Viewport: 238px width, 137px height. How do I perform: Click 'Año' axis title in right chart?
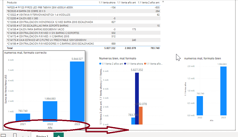pyautogui.click(x=212, y=121)
